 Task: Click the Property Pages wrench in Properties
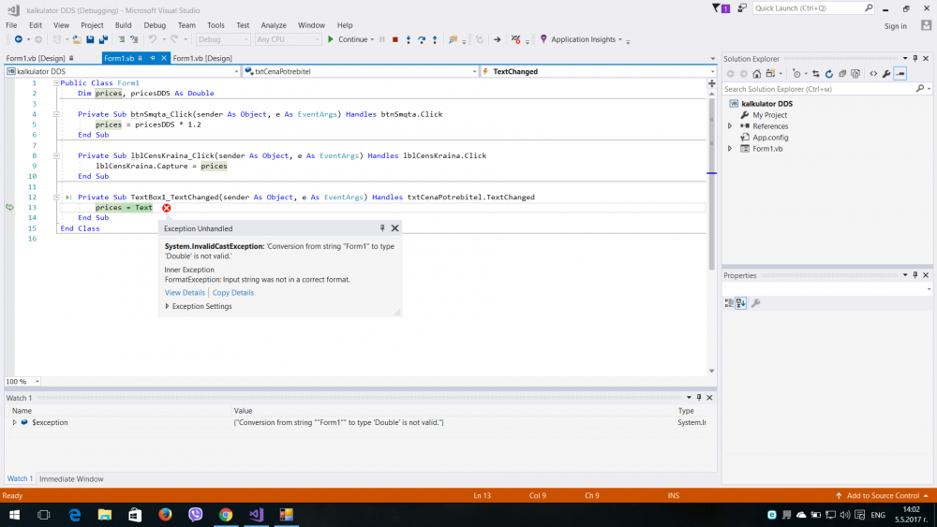pyautogui.click(x=756, y=303)
